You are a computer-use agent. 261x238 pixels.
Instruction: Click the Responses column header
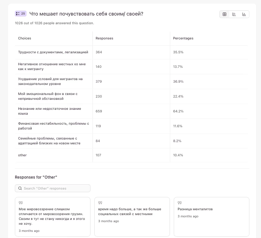point(104,38)
